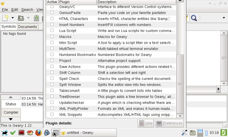The height and width of the screenshot is (137, 228).
Task: Sort the list by Plugin column header
Action: pos(77,2)
